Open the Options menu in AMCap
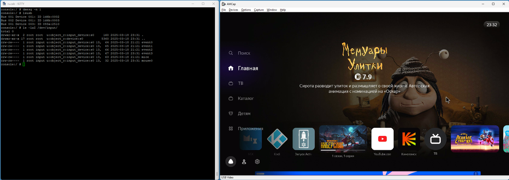Screen dimensions: 509x180 pyautogui.click(x=246, y=10)
